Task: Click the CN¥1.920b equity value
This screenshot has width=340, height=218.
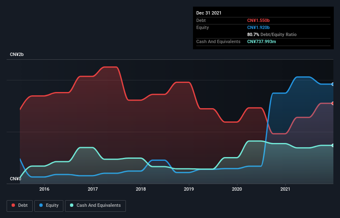Action: 258,27
